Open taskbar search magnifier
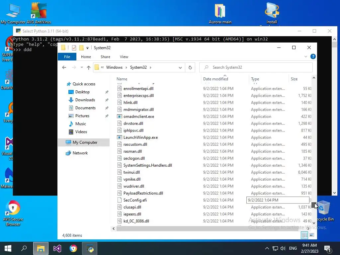Viewport: 340px width, 255px height. click(x=24, y=248)
